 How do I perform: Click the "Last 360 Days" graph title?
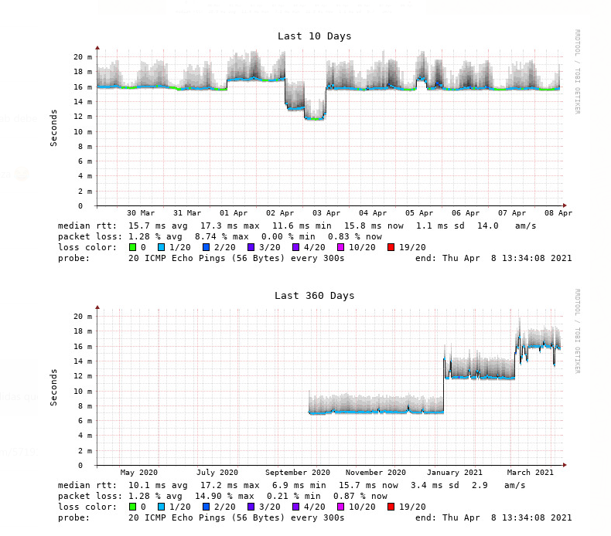314,296
